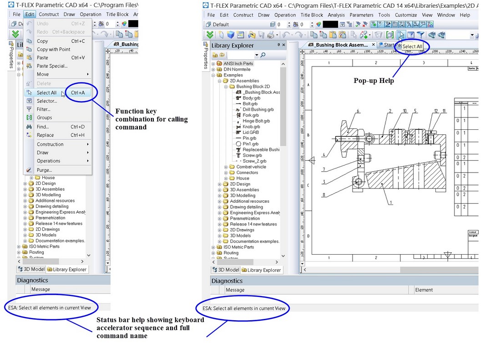Click the drawing area horizontal scrollbar

click(439, 270)
